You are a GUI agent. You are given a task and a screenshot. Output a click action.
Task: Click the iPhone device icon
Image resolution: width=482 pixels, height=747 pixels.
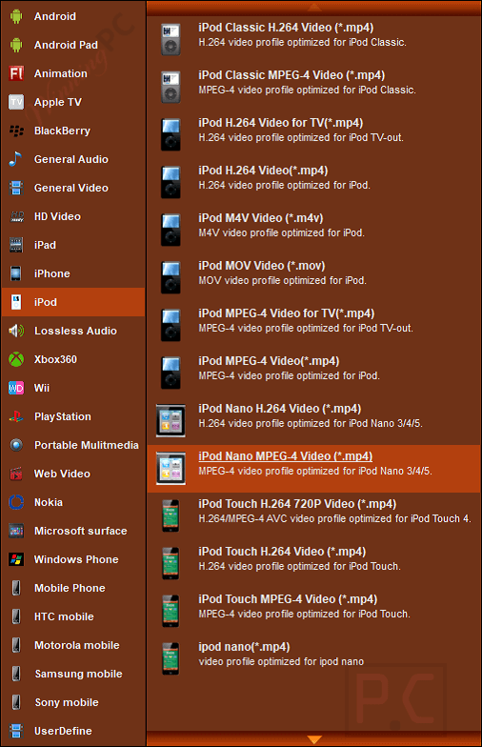point(16,273)
